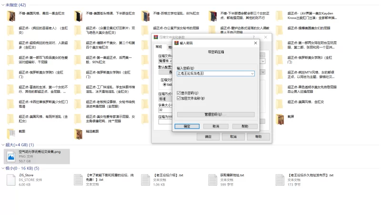The image size is (381, 215).
Task: Select the RAR format radio button
Action: click(x=164, y=84)
